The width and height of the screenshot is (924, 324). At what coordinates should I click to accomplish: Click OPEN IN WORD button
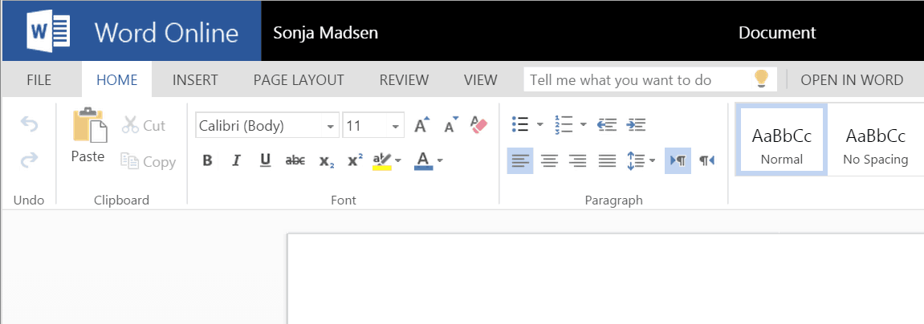(852, 80)
